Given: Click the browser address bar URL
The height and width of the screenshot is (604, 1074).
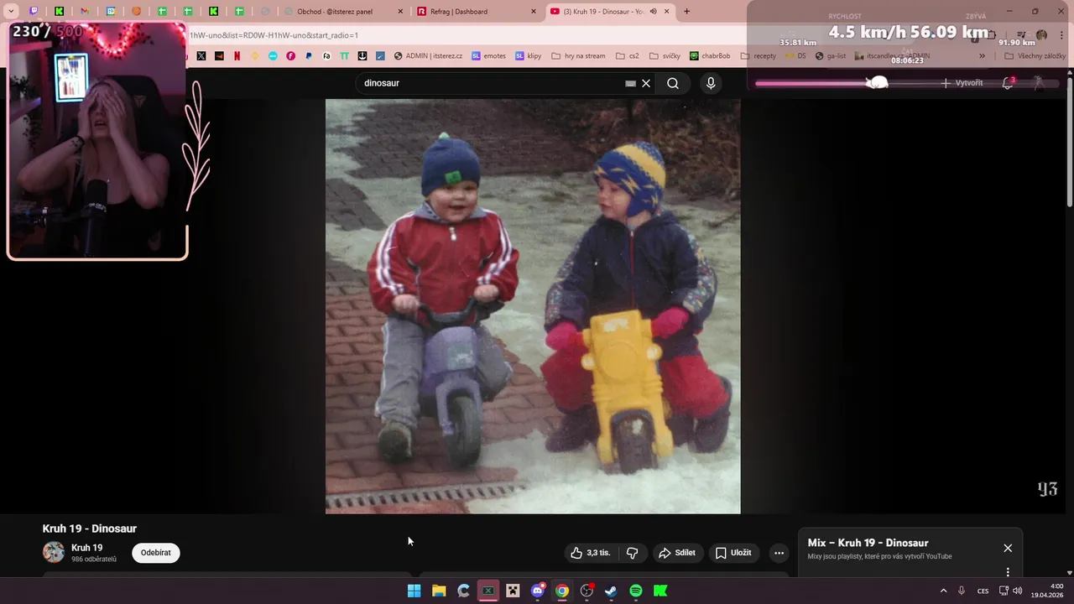Looking at the screenshot, I should (x=274, y=35).
